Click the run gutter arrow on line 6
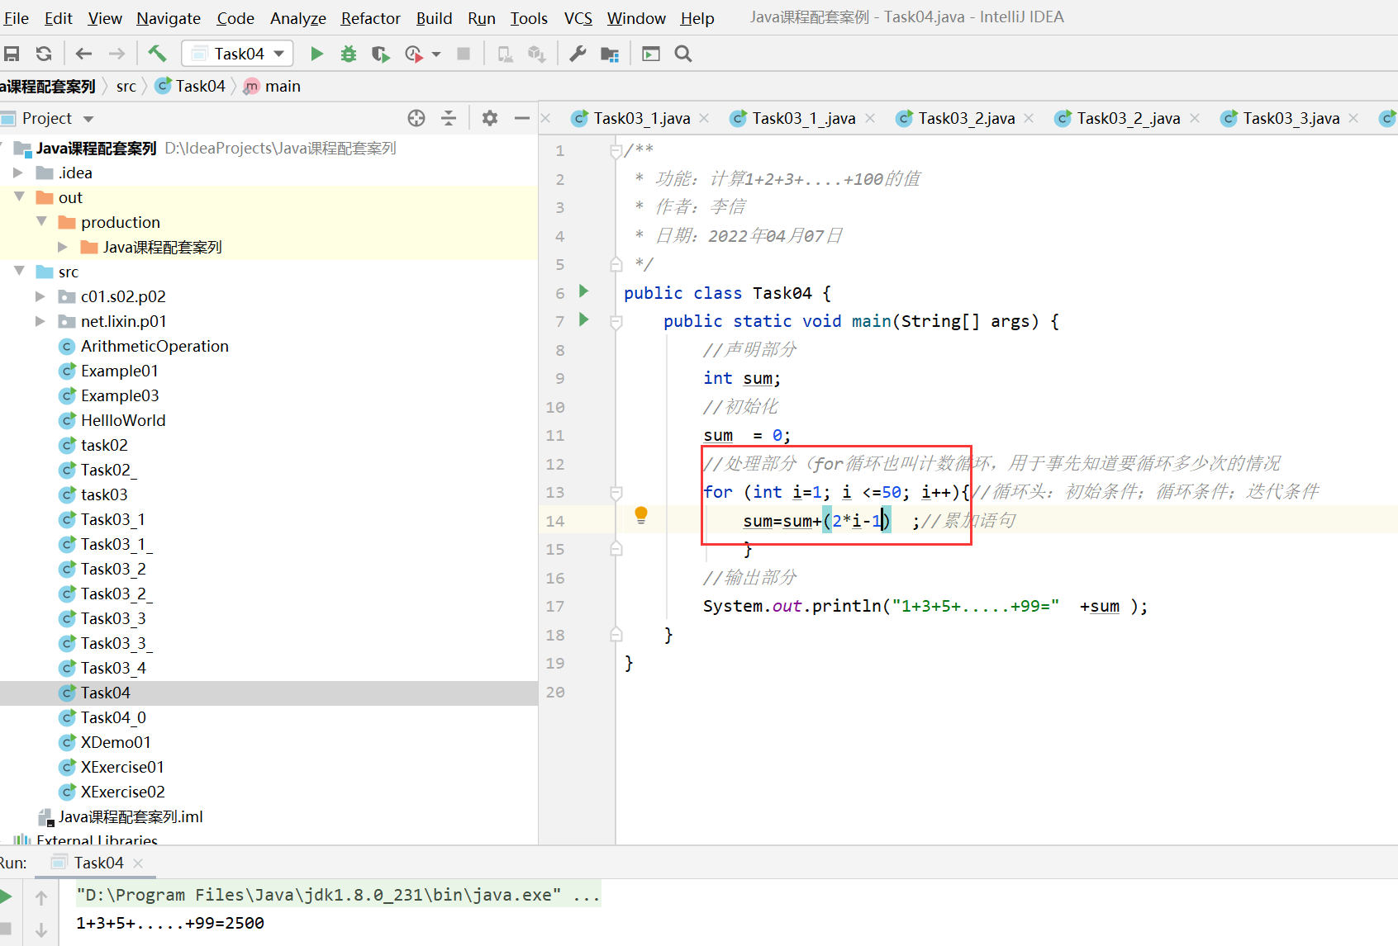This screenshot has width=1398, height=946. click(x=584, y=291)
